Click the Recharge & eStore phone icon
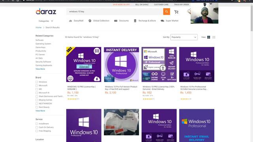The width and height of the screenshot is (253, 142). click(x=135, y=21)
